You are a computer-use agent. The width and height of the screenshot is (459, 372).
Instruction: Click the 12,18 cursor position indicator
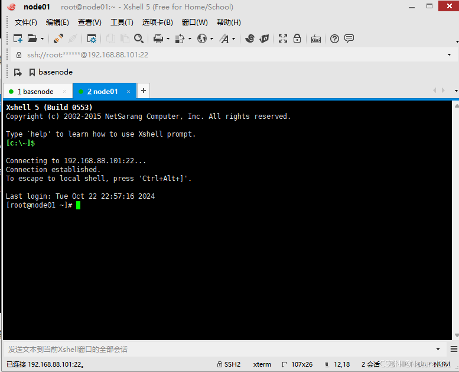(337, 364)
